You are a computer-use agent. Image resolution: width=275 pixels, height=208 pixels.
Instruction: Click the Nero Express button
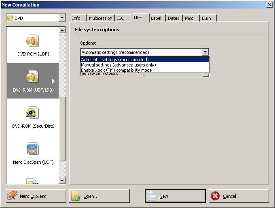tap(36, 196)
